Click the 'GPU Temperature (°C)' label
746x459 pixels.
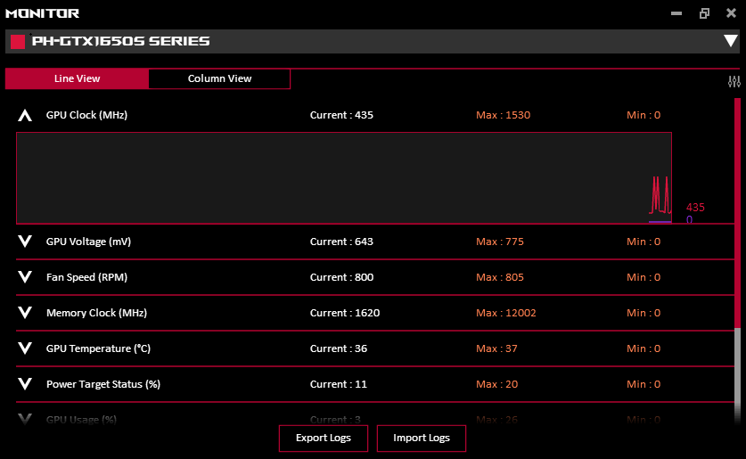(x=98, y=348)
